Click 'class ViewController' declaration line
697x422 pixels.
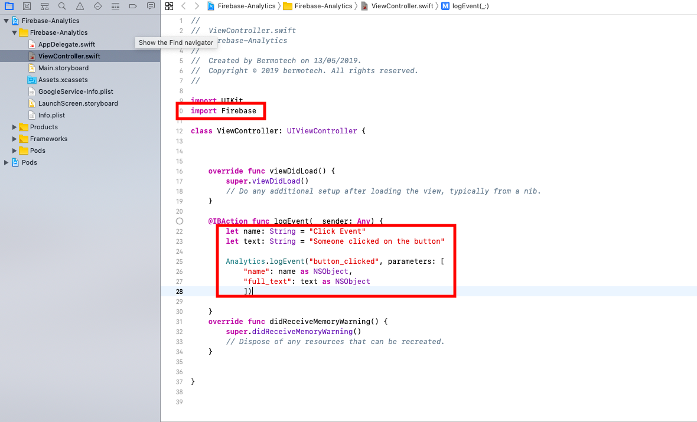point(278,131)
